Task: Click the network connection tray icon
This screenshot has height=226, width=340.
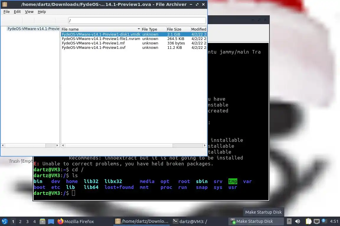Action: 317,222
